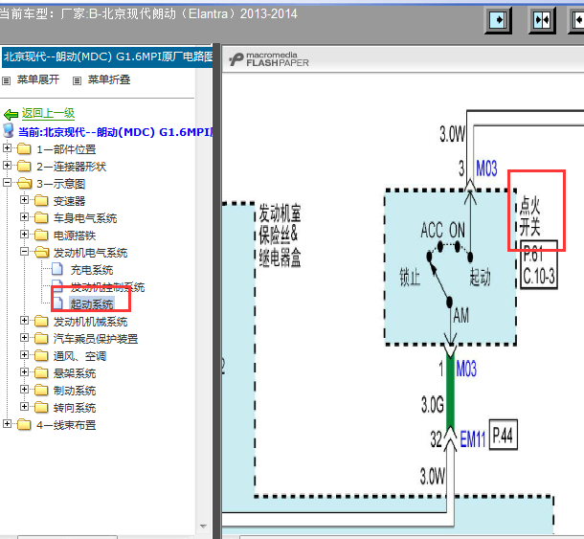The width and height of the screenshot is (584, 539).
Task: Open the 发动机控制系统 diagram
Action: (107, 287)
